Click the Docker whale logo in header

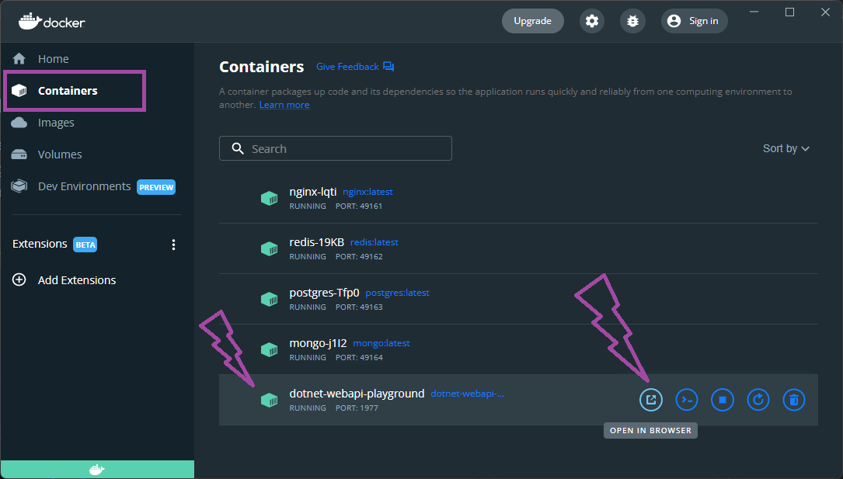51,22
